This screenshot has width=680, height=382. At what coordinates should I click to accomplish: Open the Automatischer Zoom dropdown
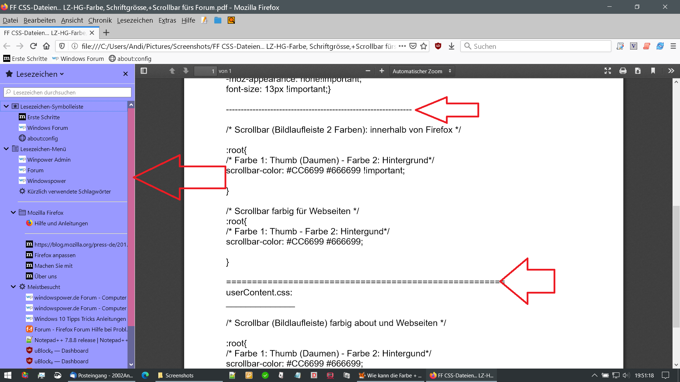tap(422, 71)
